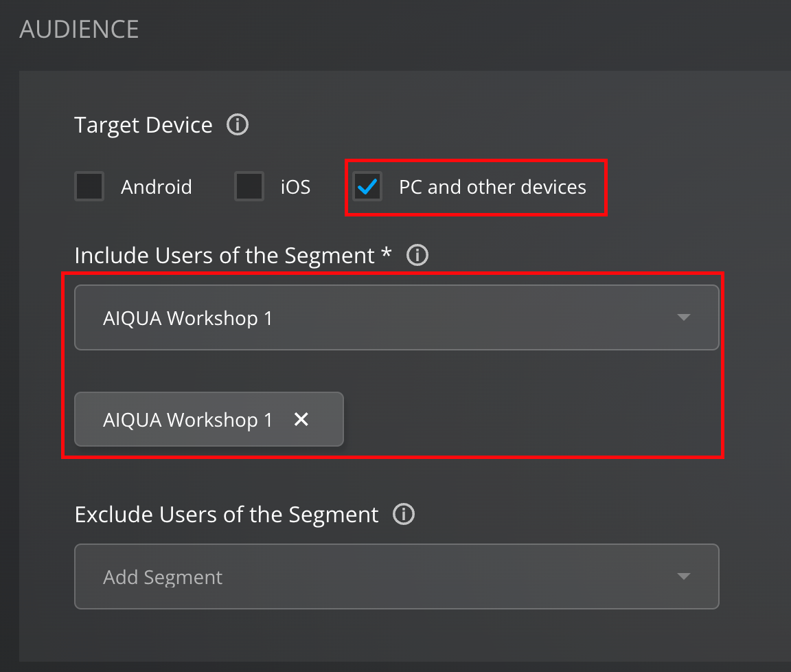Viewport: 791px width, 672px height.
Task: Click the AUDIENCE section heading
Action: pyautogui.click(x=79, y=30)
